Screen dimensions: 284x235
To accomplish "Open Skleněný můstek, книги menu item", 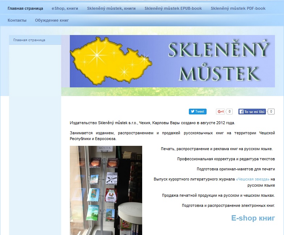I will 111,9.
